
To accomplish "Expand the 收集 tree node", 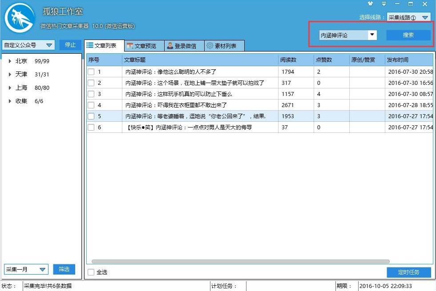I will tap(10, 101).
